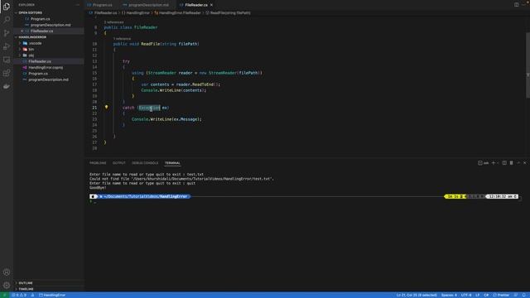This screenshot has width=530, height=298.
Task: Click the Prettier status bar item
Action: coord(501,295)
